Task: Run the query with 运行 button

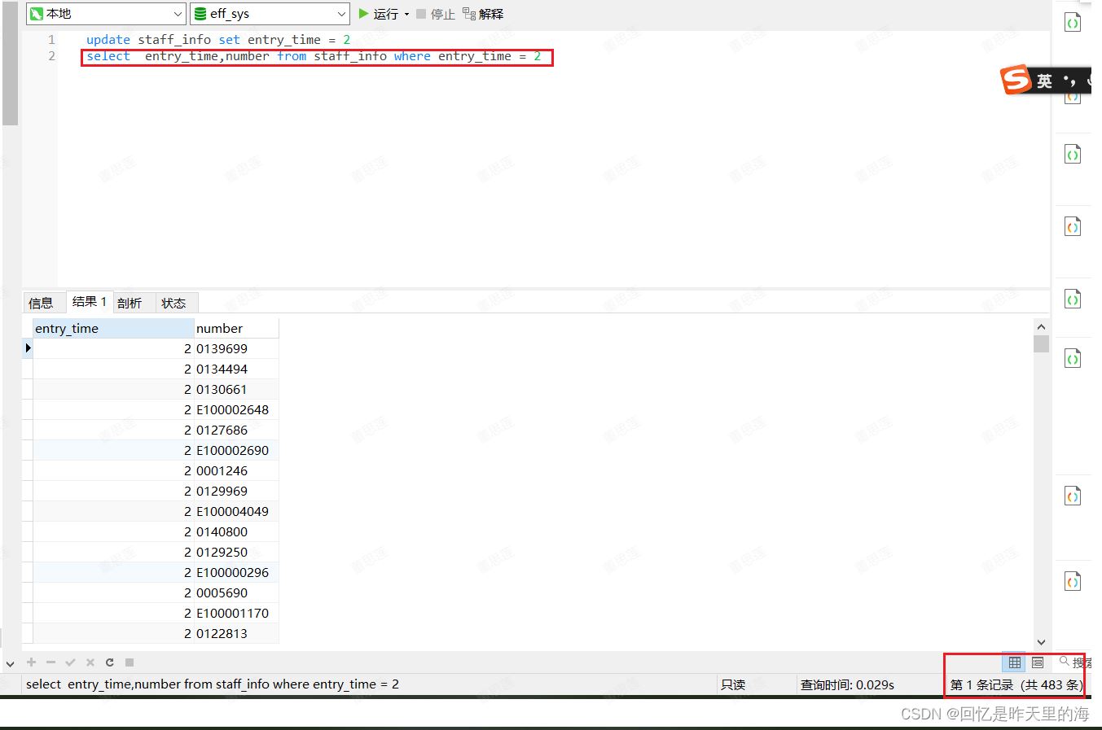Action: [379, 14]
